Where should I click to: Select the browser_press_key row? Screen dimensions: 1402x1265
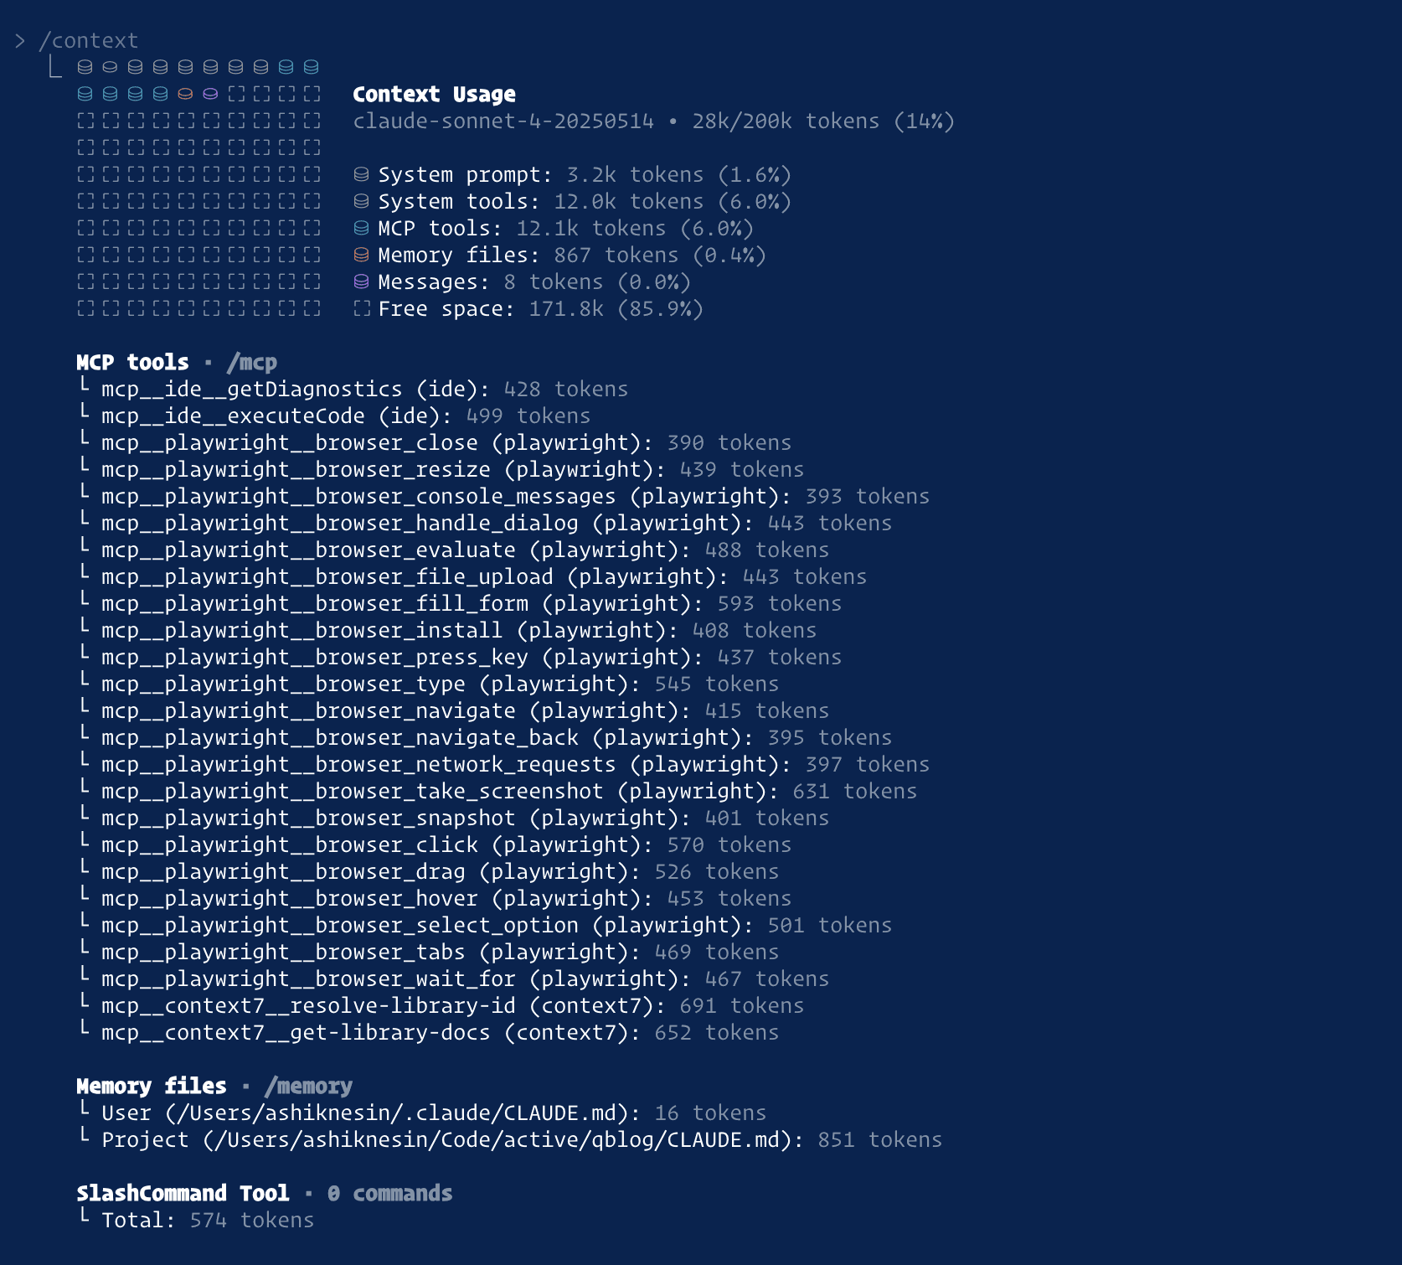point(461,658)
